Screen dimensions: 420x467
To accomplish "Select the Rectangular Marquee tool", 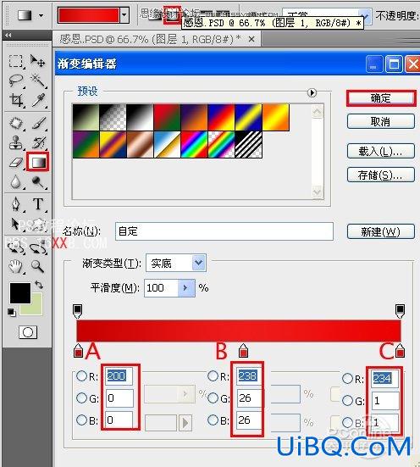I will point(15,61).
